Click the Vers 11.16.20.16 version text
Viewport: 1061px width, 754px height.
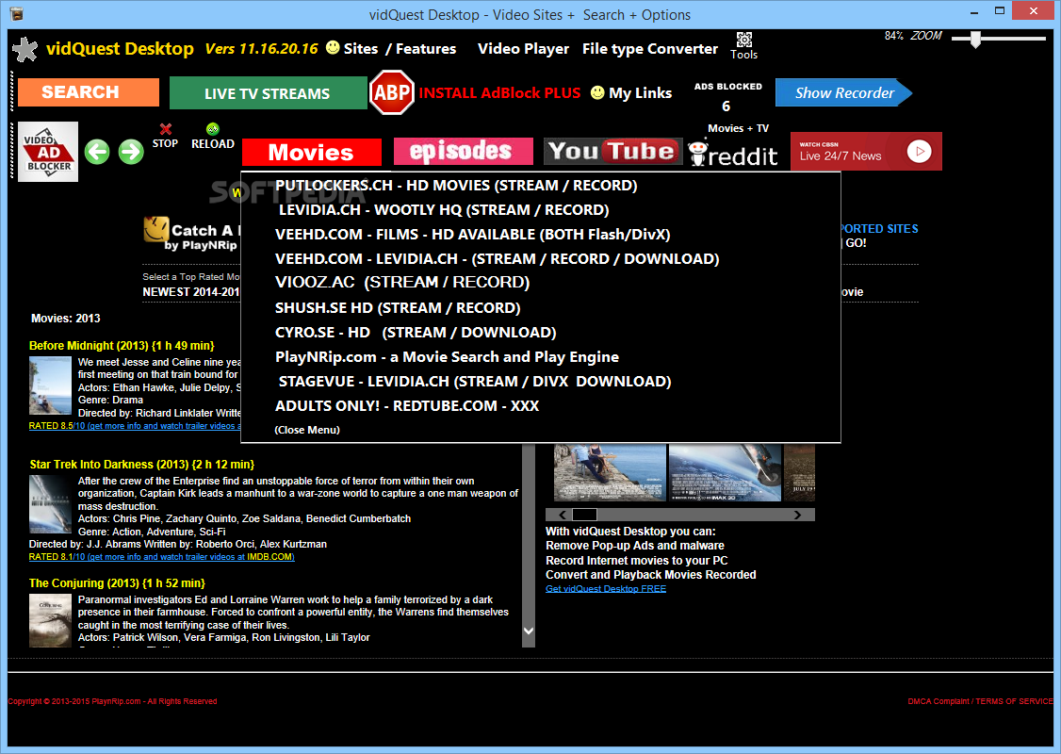click(x=261, y=49)
